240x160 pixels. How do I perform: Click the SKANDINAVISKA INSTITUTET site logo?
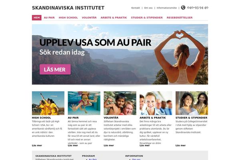point(68,8)
